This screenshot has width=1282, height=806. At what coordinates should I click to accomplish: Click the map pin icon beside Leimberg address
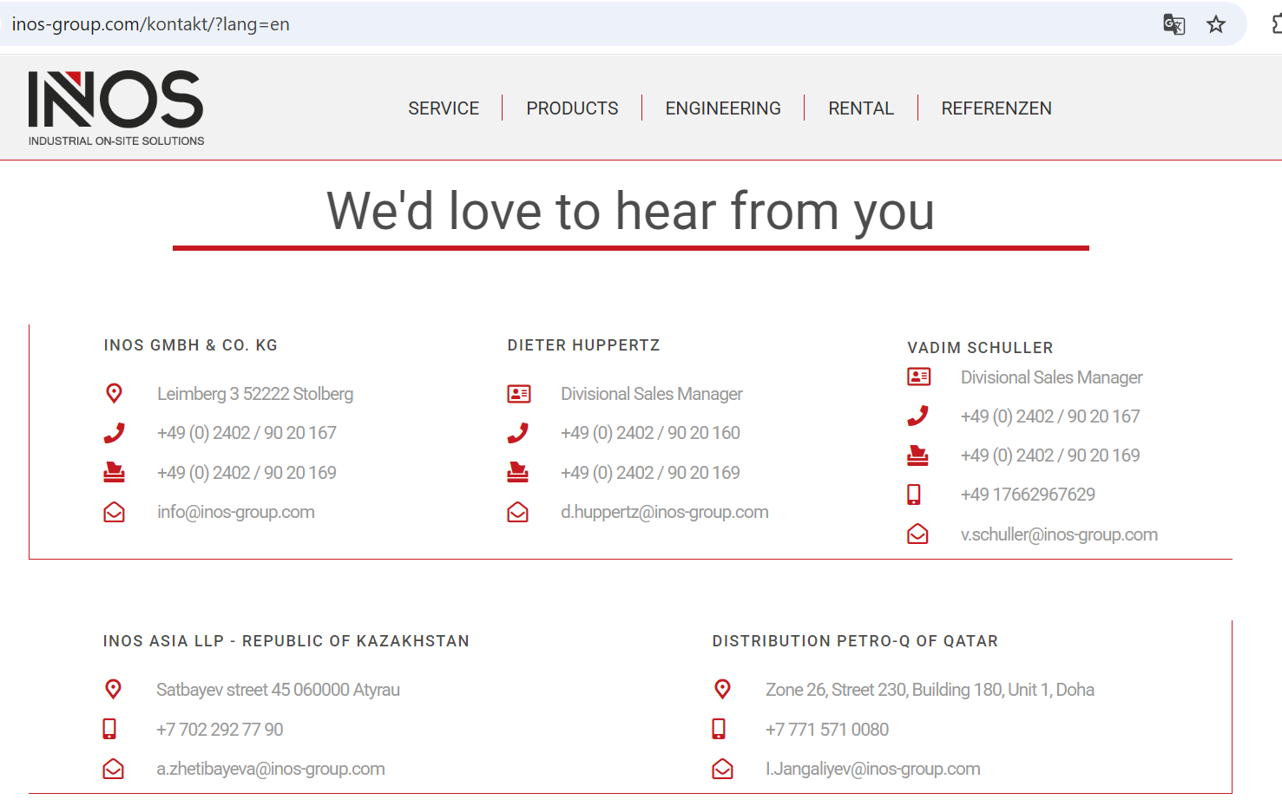[114, 394]
